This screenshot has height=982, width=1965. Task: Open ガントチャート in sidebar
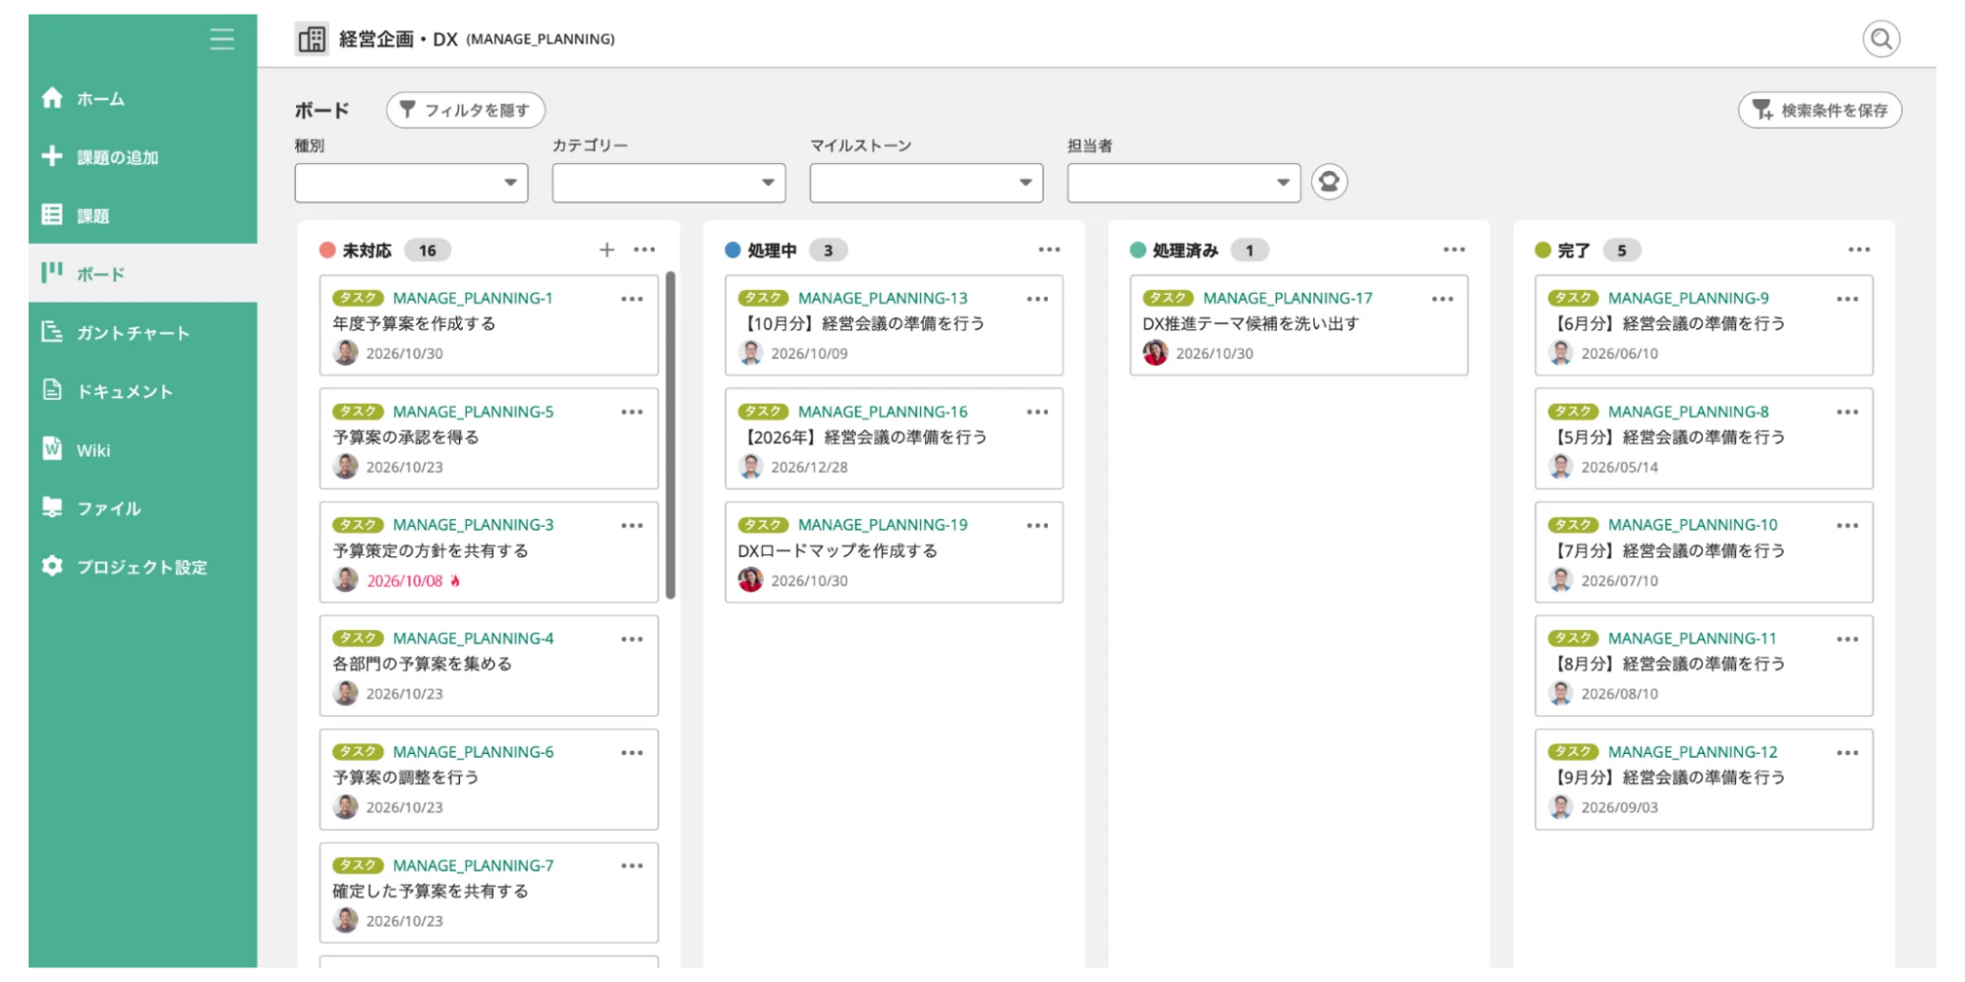click(143, 332)
